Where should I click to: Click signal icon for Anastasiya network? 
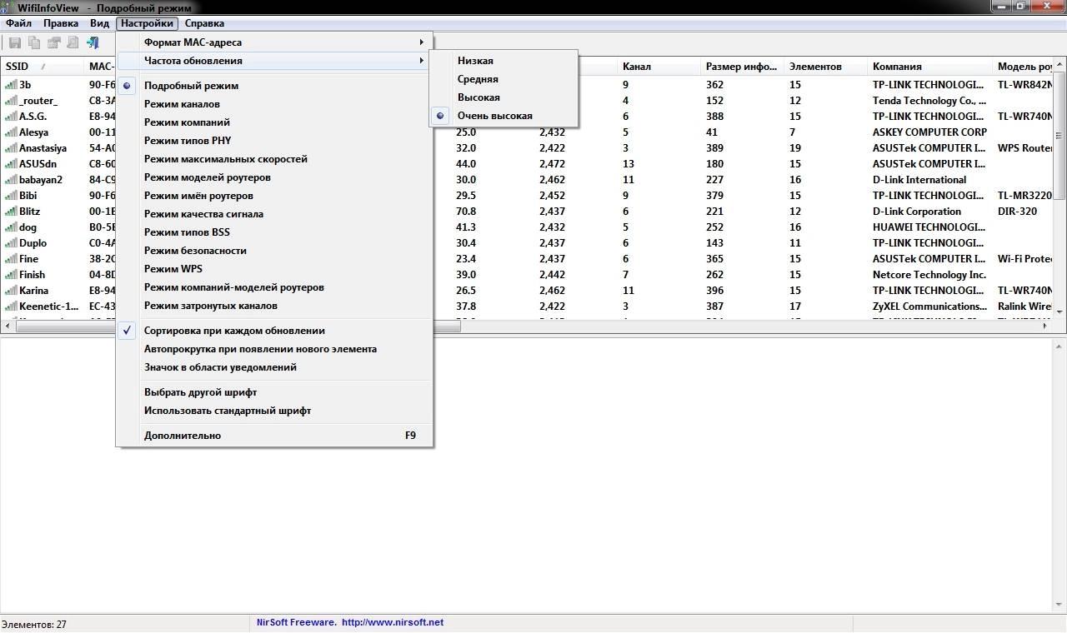click(x=10, y=148)
